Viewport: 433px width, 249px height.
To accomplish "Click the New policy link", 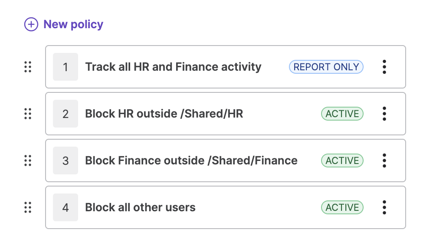I will coord(73,24).
